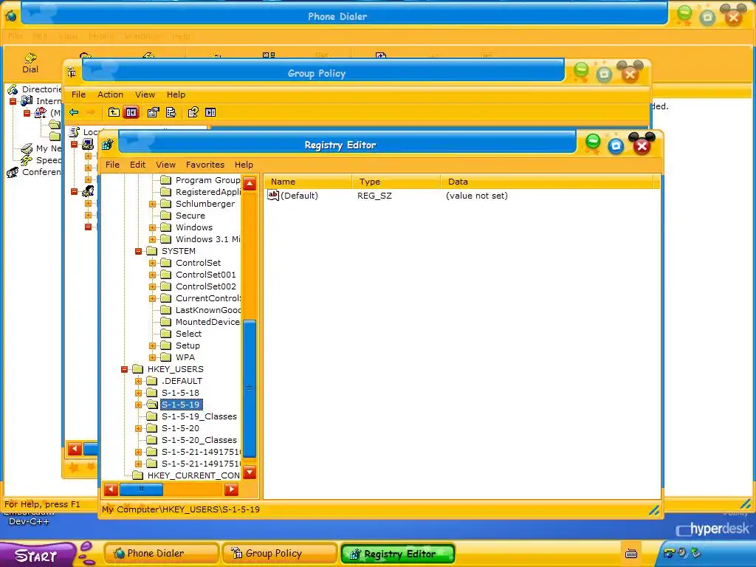Screen dimensions: 756x567
Task: Click the Directories icon in Phone Dialer tree
Action: pyautogui.click(x=13, y=89)
